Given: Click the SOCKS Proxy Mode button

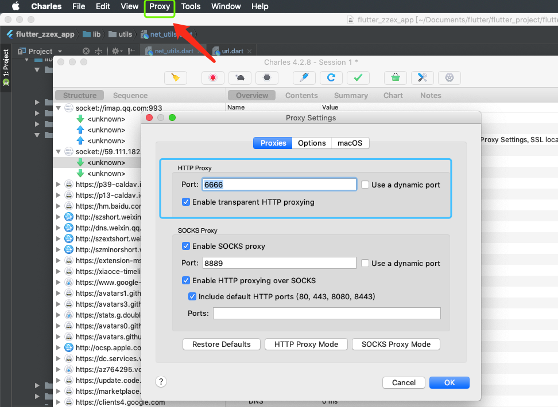Looking at the screenshot, I should point(396,344).
